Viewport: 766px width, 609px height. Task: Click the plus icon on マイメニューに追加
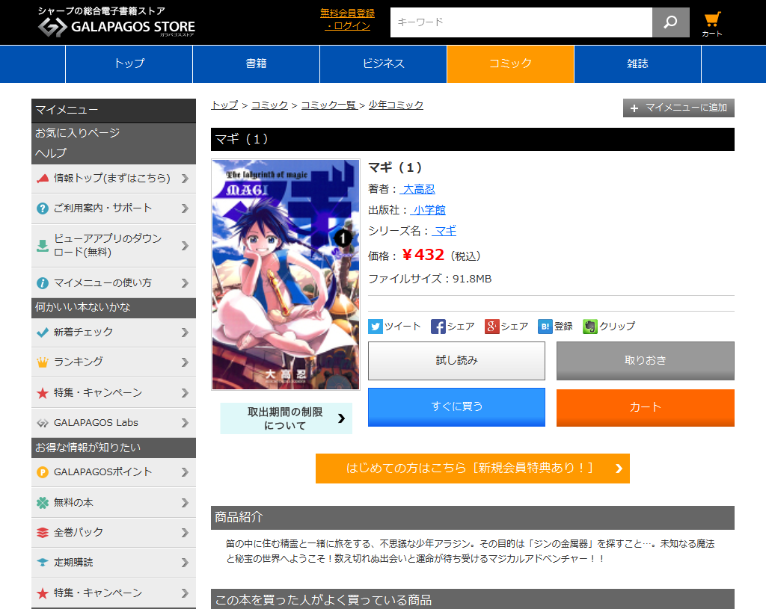634,108
